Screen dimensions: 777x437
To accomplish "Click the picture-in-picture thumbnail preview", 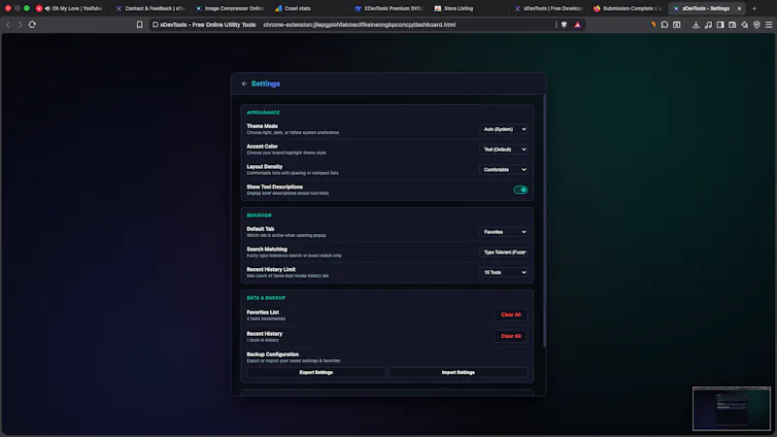I will [731, 409].
